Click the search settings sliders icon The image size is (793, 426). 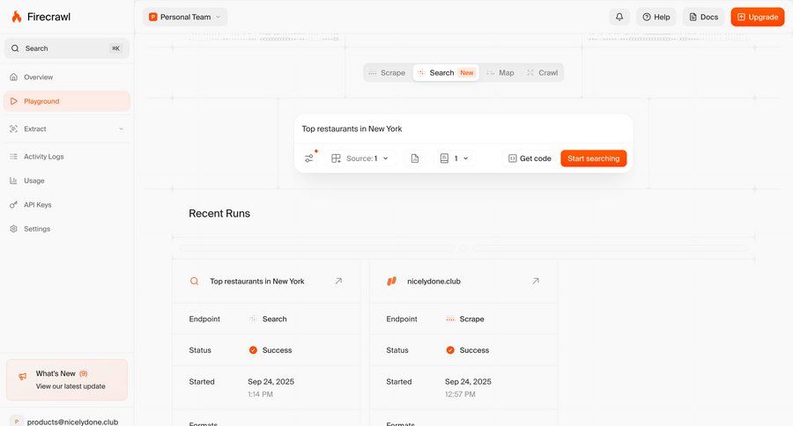[309, 158]
